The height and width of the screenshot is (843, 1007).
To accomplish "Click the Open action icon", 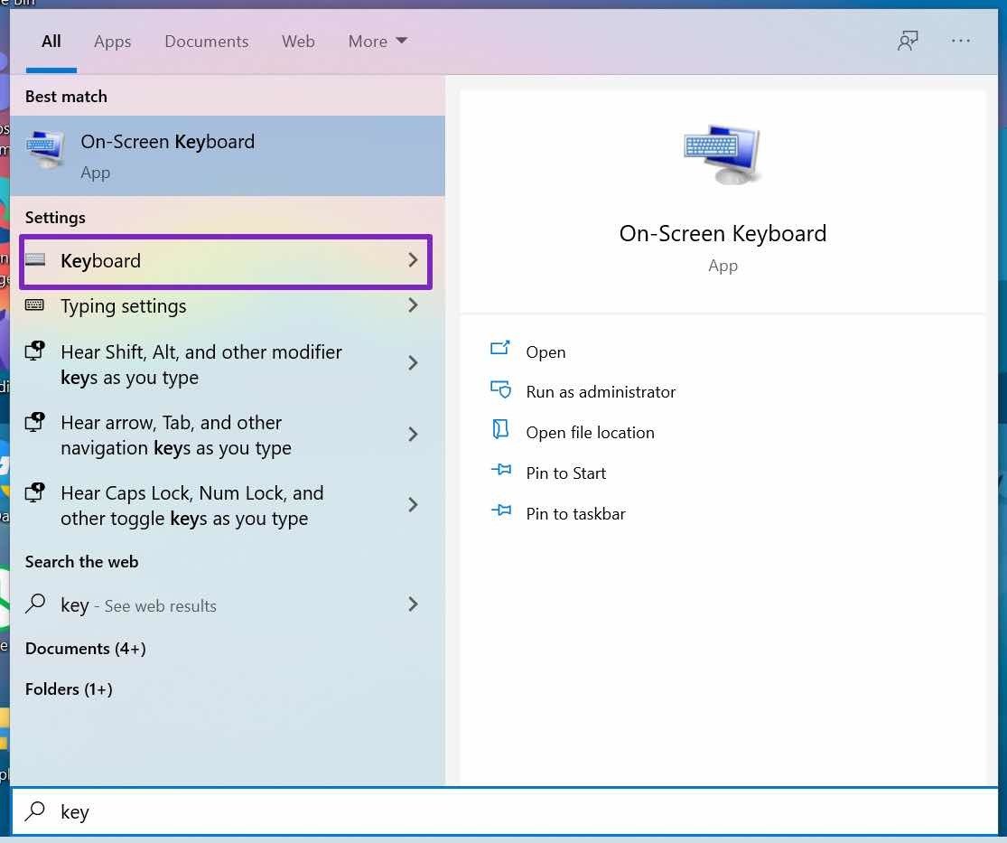I will [x=500, y=348].
